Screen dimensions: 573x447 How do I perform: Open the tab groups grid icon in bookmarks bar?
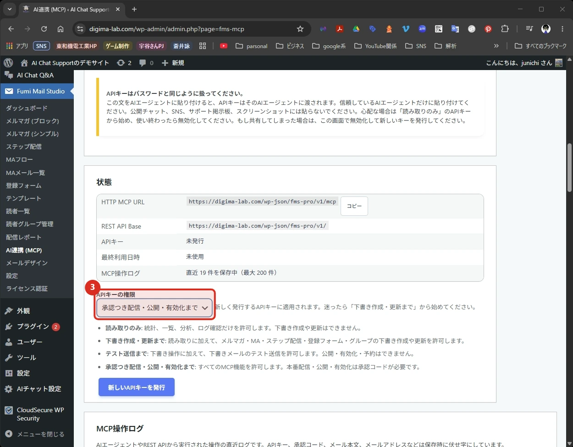pos(203,46)
